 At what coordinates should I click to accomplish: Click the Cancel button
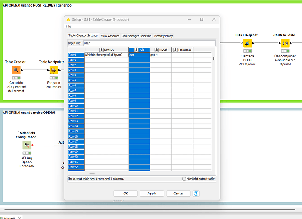click(x=178, y=193)
